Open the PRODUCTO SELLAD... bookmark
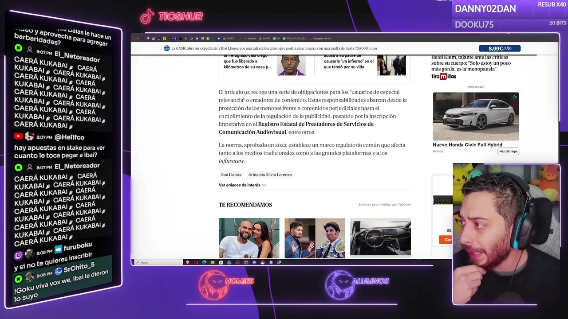Screen dimensions: 568x319 pyautogui.click(x=294, y=39)
